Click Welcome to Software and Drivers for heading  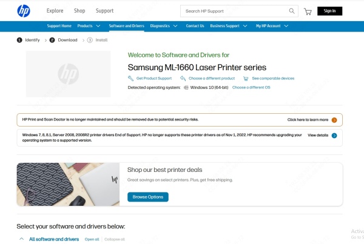(x=178, y=55)
